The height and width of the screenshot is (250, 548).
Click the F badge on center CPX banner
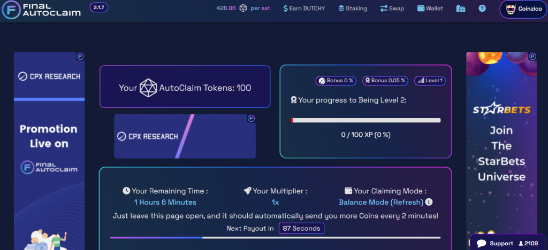tap(251, 119)
